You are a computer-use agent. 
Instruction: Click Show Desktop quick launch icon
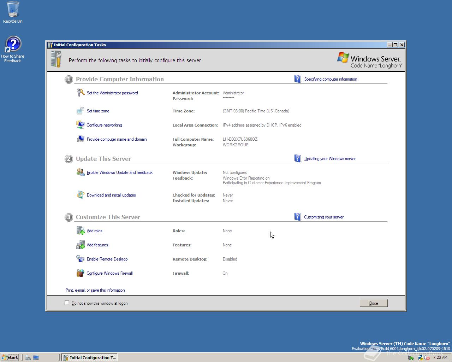pos(36,357)
